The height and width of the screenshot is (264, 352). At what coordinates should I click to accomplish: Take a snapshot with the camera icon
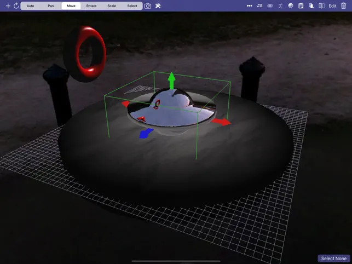148,6
